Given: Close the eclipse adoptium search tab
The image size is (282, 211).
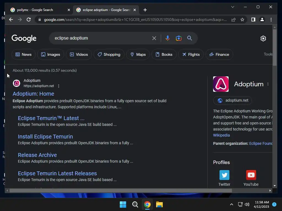Looking at the screenshot, I should [x=134, y=10].
